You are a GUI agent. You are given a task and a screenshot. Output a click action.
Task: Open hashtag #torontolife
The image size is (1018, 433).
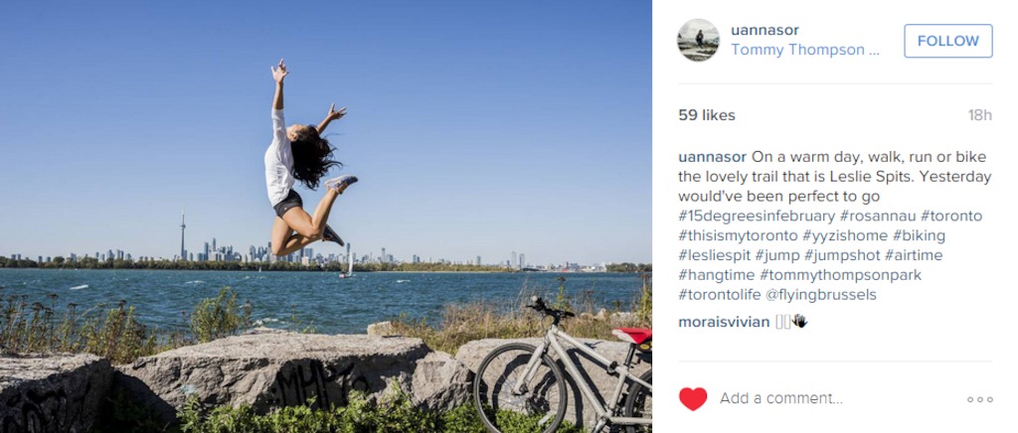[x=720, y=295]
